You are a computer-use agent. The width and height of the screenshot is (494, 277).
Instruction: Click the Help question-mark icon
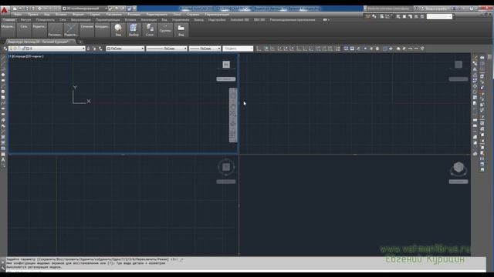[472, 8]
